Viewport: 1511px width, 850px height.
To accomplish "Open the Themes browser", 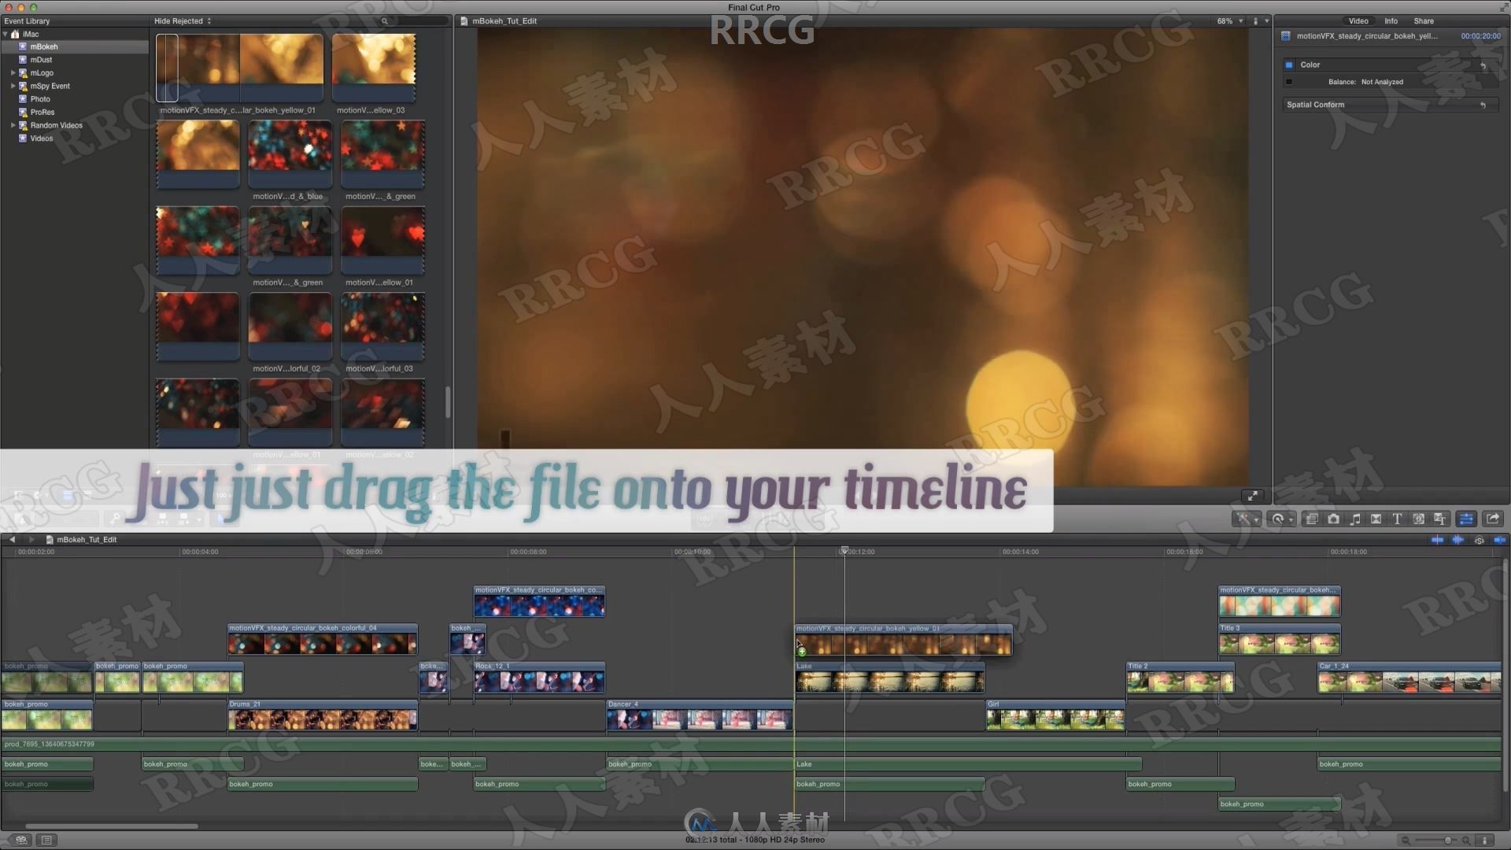I will [1439, 519].
